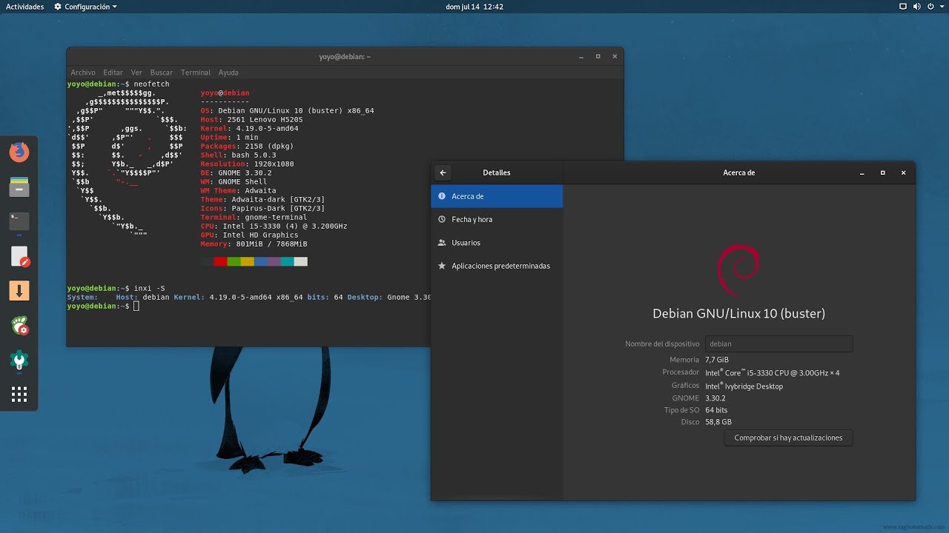Select Aplicaciones predeterminadas in sidebar
The height and width of the screenshot is (533, 949).
pyautogui.click(x=497, y=266)
